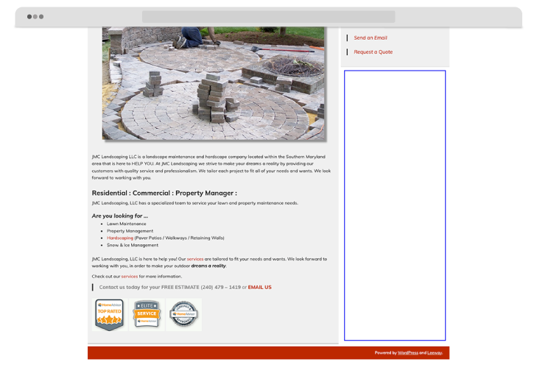Image resolution: width=537 pixels, height=373 pixels.
Task: Click the first browser window dot button
Action: click(x=29, y=16)
